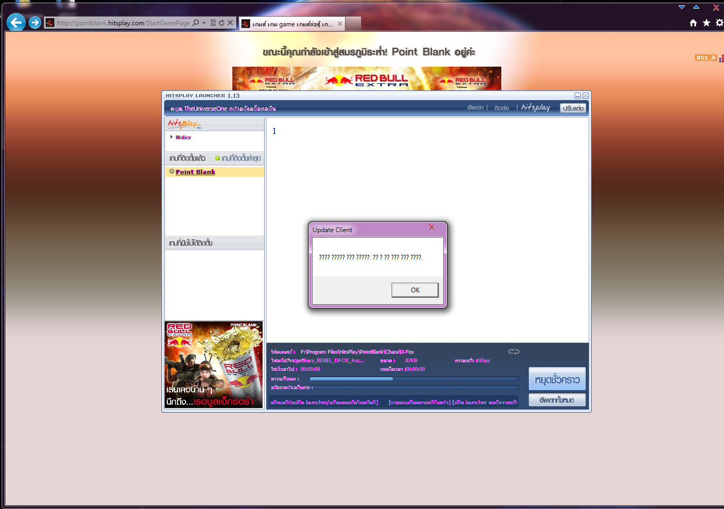Click the RSS feed icon beside RSS badge
The image size is (724, 509).
(x=714, y=58)
